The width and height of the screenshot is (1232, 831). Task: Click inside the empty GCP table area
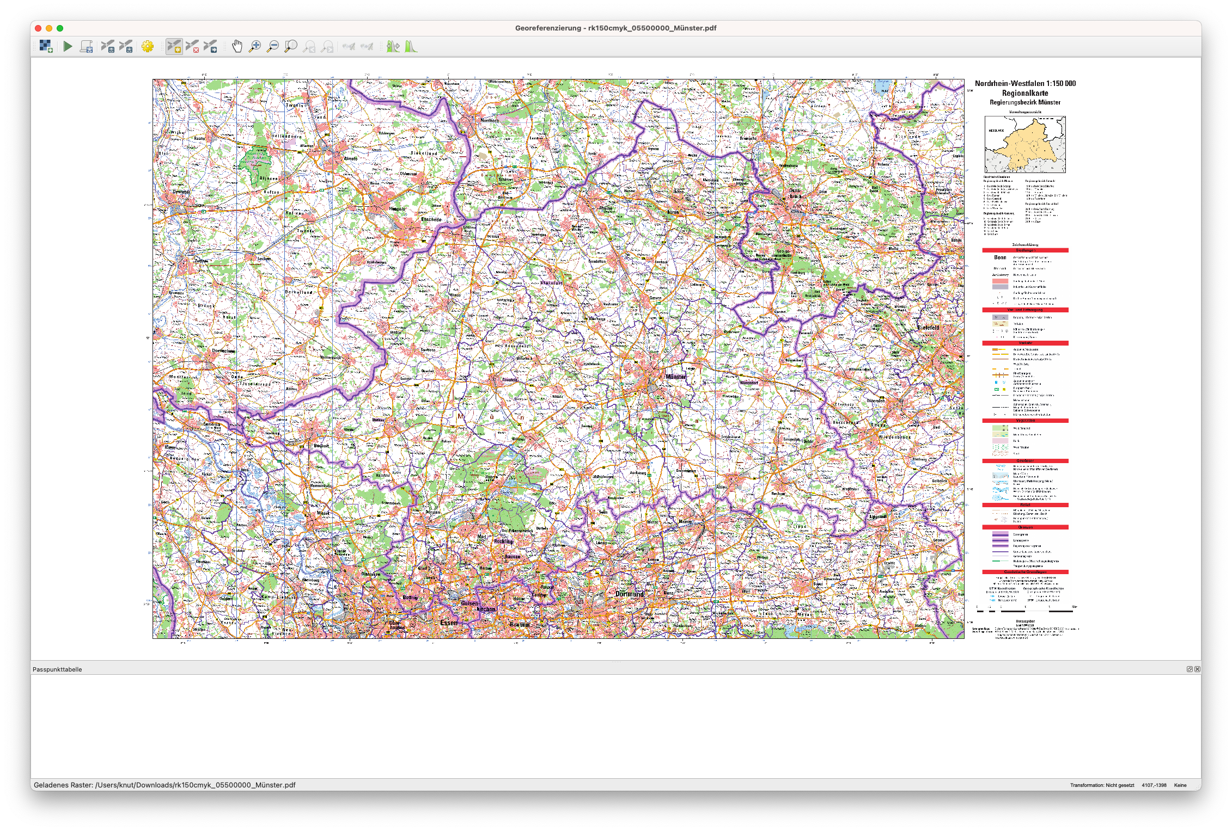point(615,726)
